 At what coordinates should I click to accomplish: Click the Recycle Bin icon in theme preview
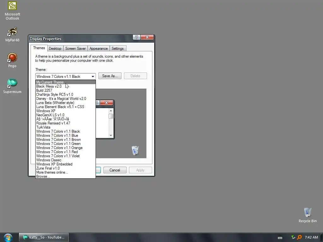135,150
